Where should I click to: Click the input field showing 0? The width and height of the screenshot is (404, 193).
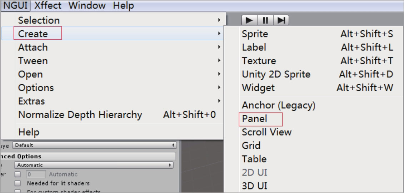coord(36,174)
